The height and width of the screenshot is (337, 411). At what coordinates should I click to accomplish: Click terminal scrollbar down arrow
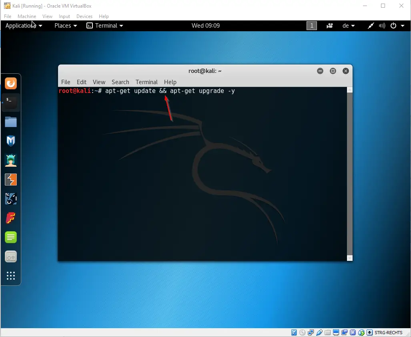pyautogui.click(x=350, y=258)
